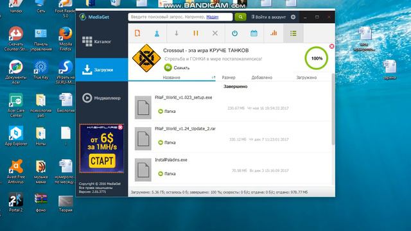411x231 pixels.
Task: Click file icon of FNaF_World_v1.24_Update_2.rar
Action: pos(143,139)
